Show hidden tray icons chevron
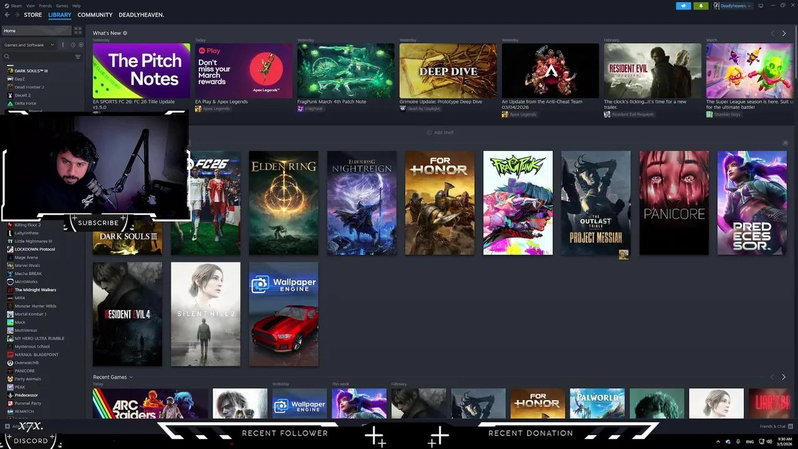 click(x=718, y=442)
